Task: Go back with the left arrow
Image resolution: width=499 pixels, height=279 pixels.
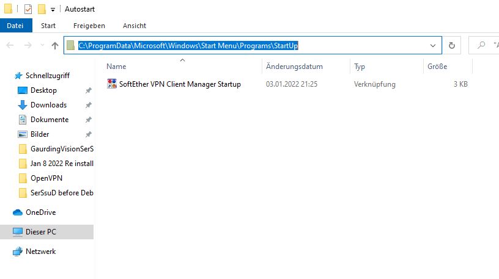Action: (10, 45)
